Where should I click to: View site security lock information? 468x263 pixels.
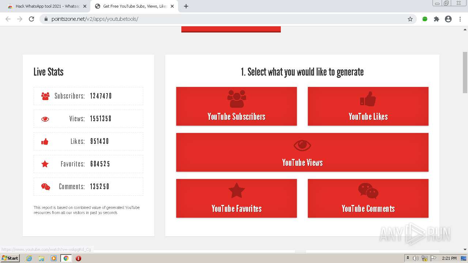click(46, 19)
